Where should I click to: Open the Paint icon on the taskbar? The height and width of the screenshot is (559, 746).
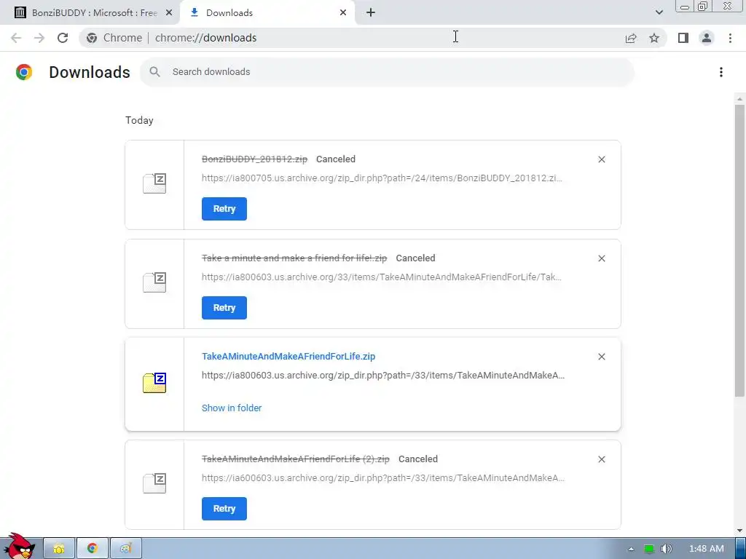pos(125,549)
